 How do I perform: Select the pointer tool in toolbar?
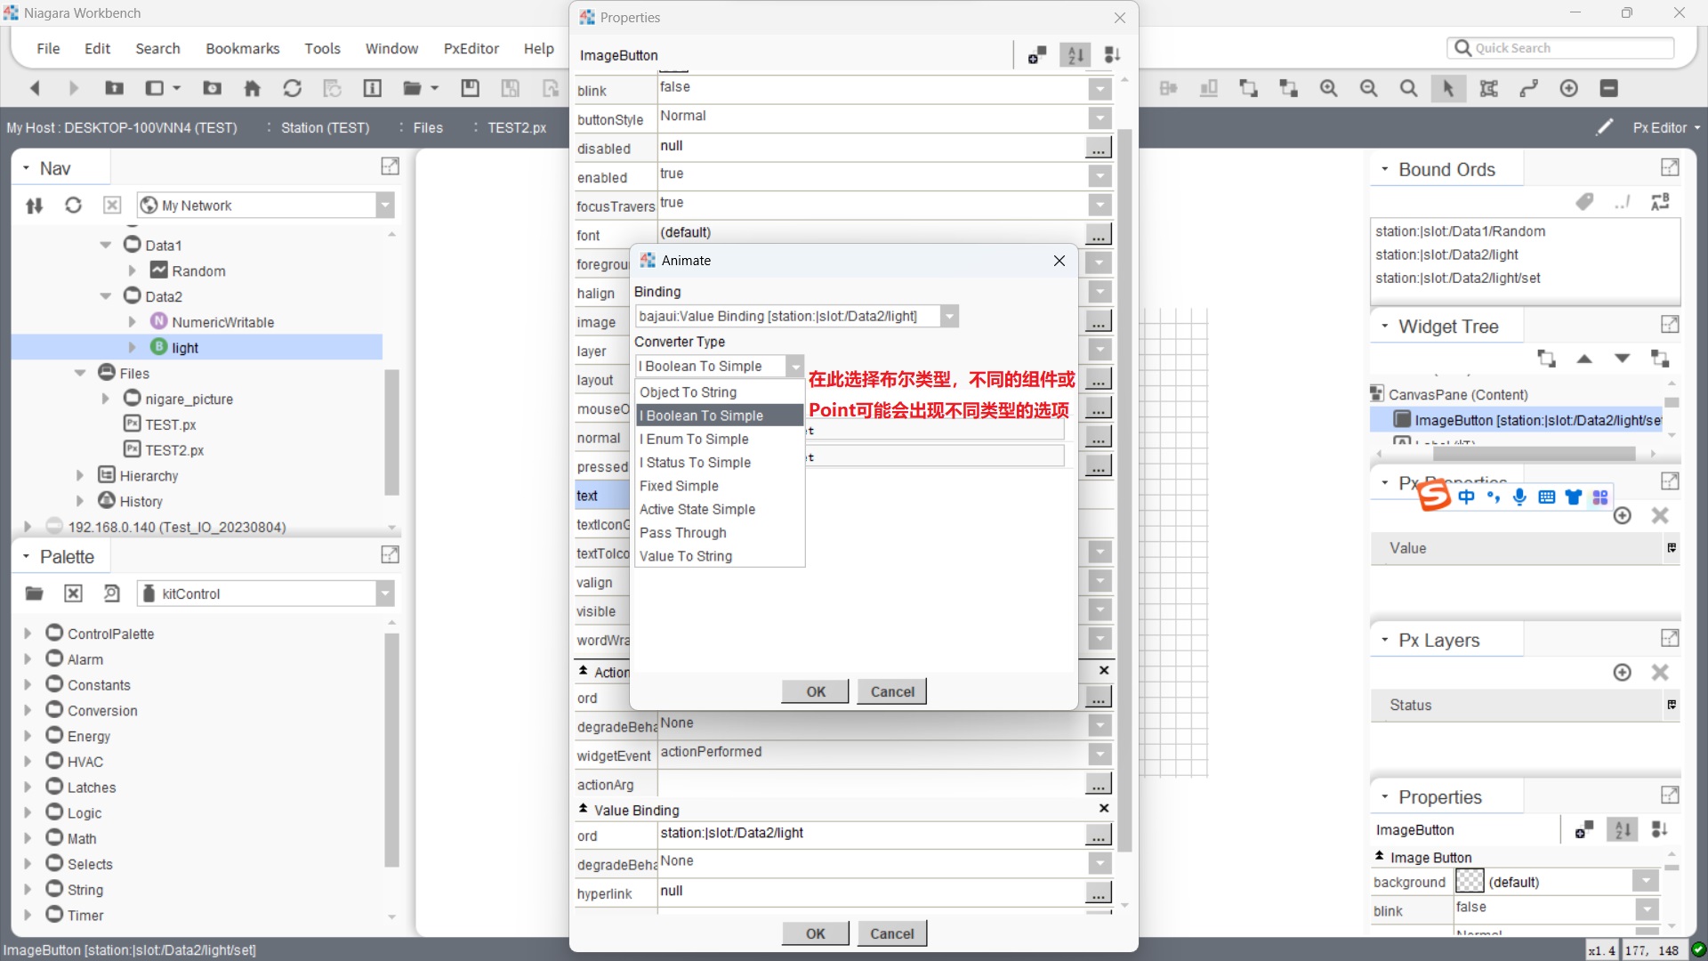(x=1448, y=88)
